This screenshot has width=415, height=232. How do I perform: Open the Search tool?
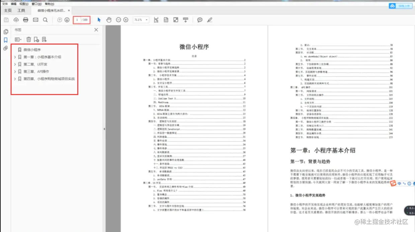tap(46, 20)
